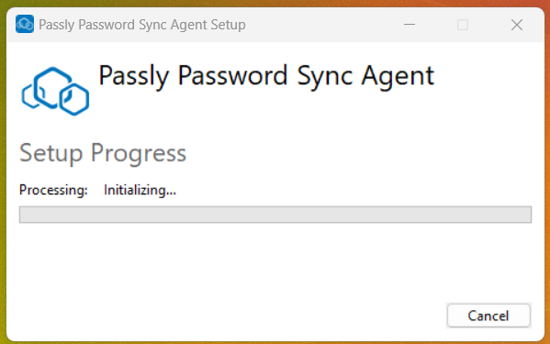Image resolution: width=550 pixels, height=344 pixels.
Task: Click the word "Agent" in the large heading
Action: tap(398, 77)
